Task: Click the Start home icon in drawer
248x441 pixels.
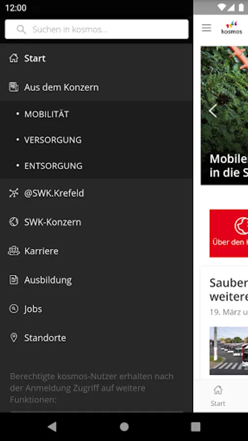Action: coord(14,58)
